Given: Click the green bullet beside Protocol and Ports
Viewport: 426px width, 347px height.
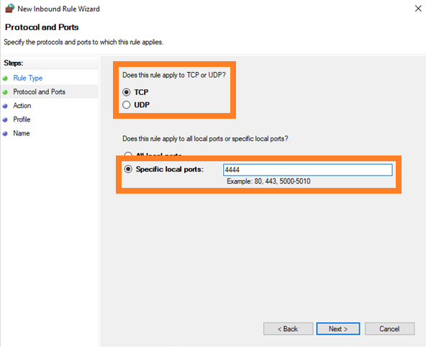Looking at the screenshot, I should [x=5, y=92].
